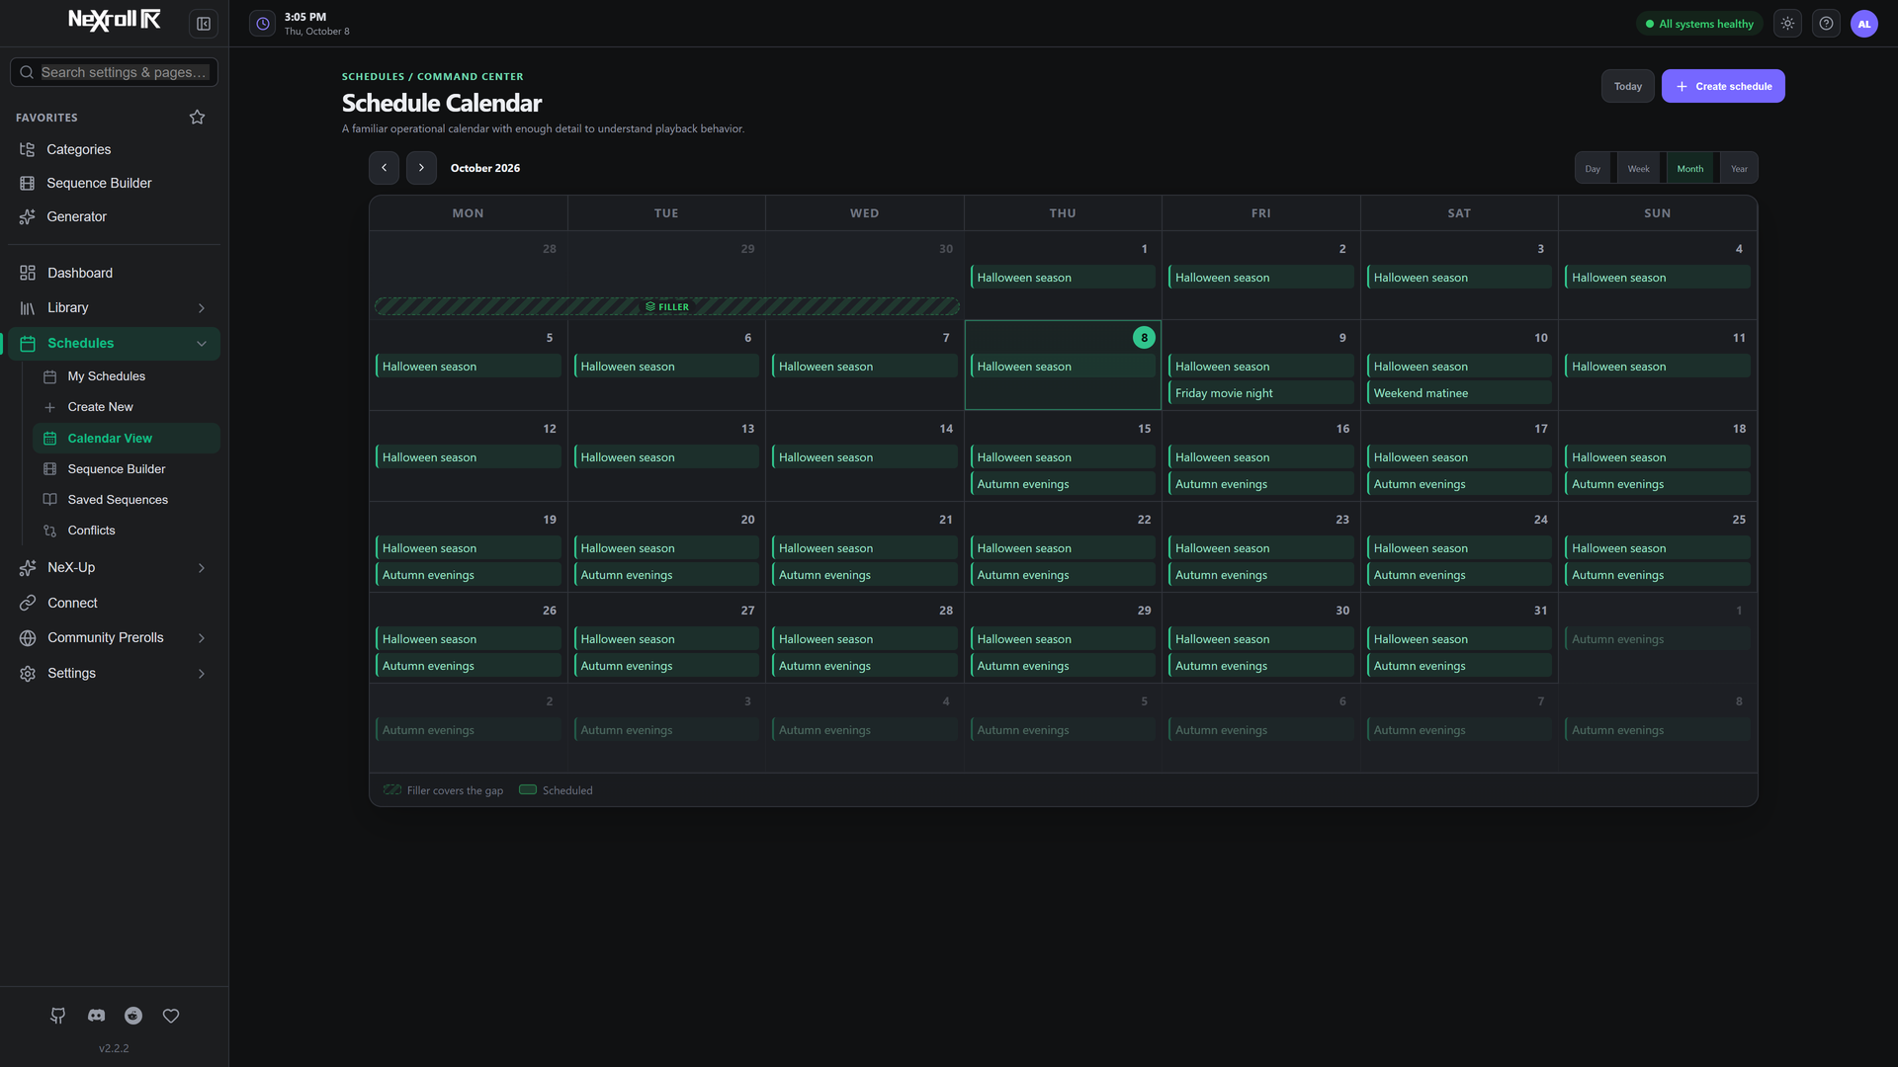Go to next month arrow

[x=421, y=168]
